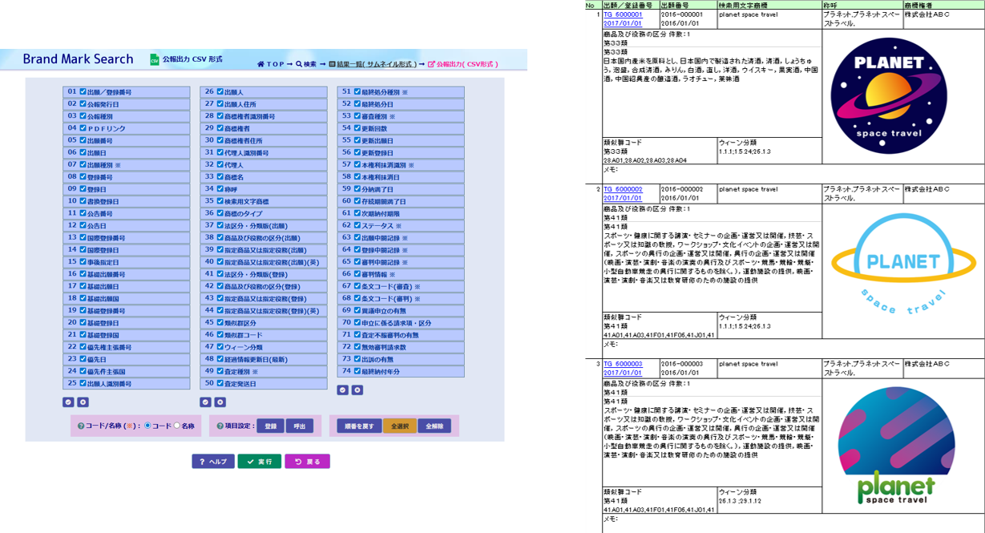Click the 称呼 column header
This screenshot has height=533, width=985.
pos(862,6)
